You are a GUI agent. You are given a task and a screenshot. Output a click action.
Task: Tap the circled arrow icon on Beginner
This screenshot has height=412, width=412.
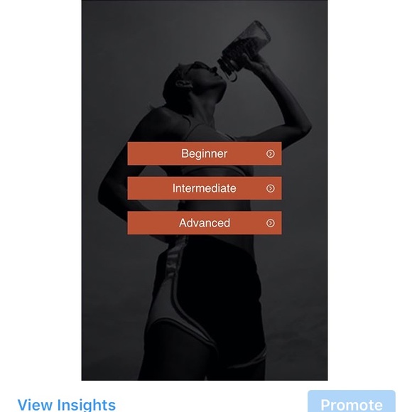pos(271,153)
